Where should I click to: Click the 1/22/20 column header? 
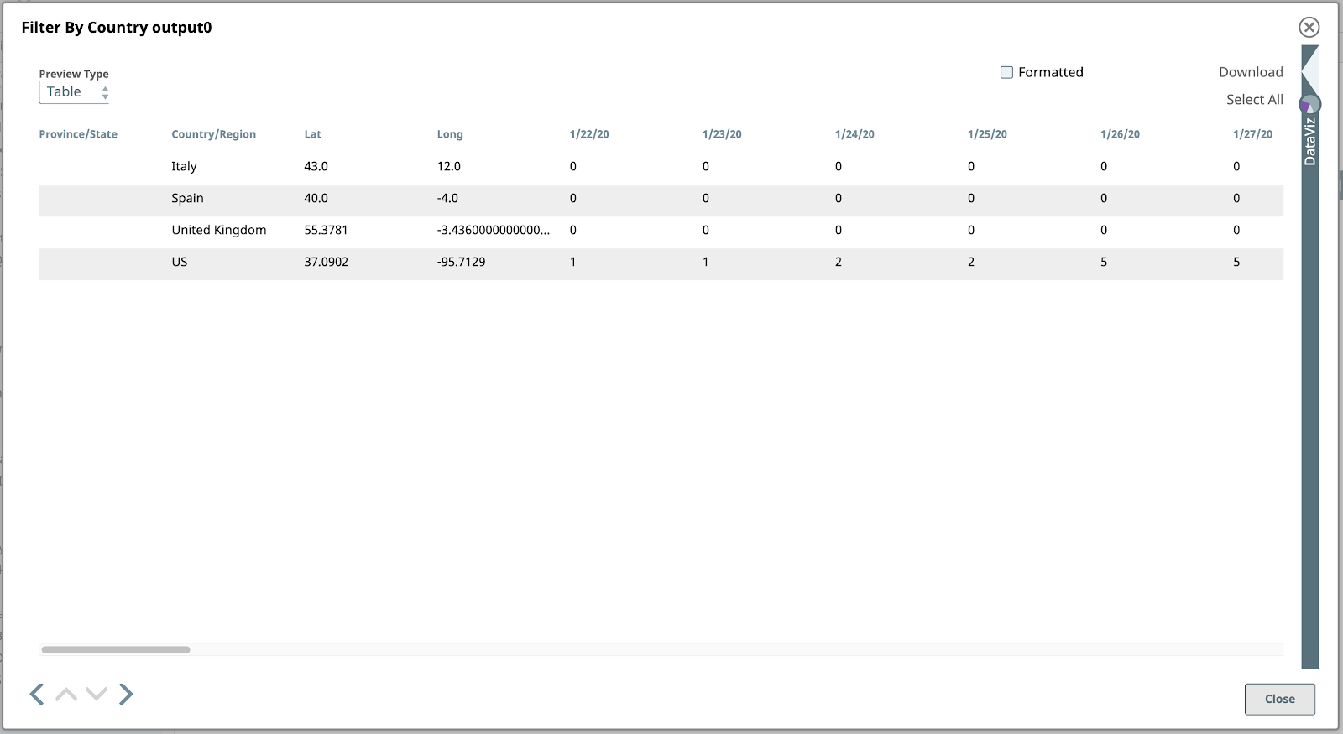(x=589, y=134)
